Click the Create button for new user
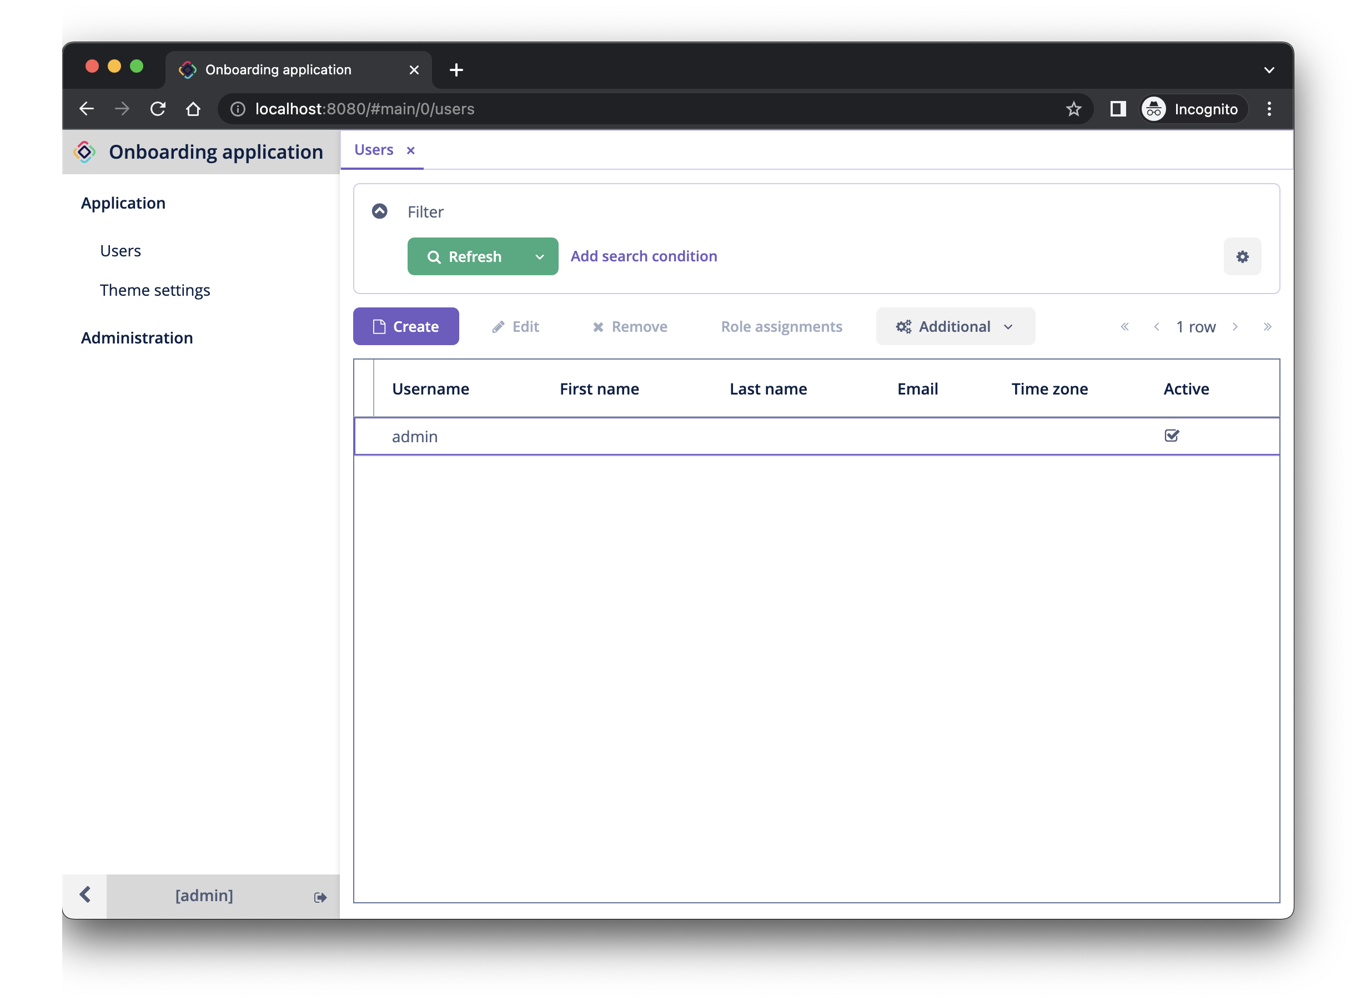1356x1001 pixels. [x=406, y=326]
